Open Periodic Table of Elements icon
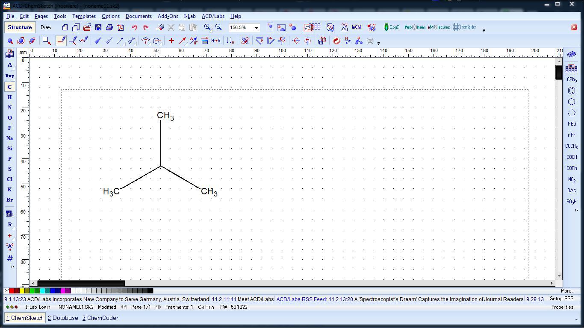This screenshot has width=584, height=328. [10, 54]
